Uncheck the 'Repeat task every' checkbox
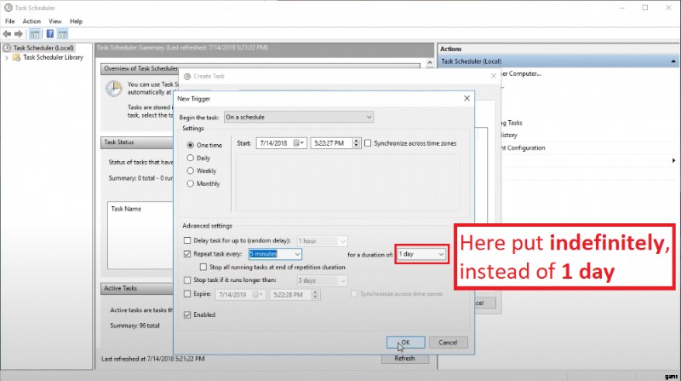 click(x=187, y=254)
